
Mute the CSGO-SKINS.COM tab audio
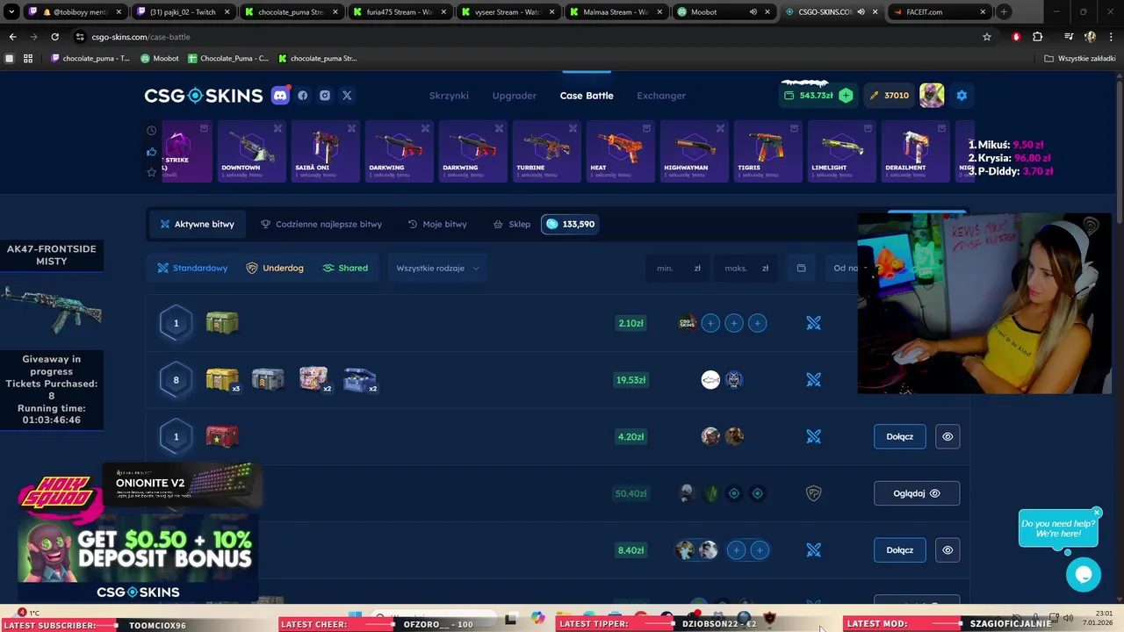tap(861, 12)
